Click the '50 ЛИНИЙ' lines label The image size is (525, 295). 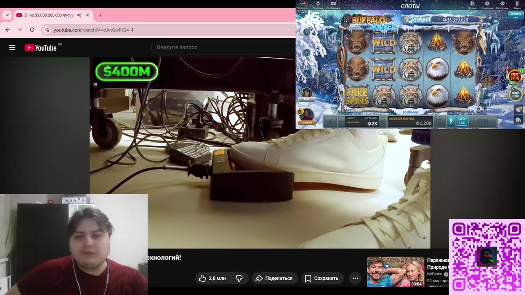tap(410, 112)
